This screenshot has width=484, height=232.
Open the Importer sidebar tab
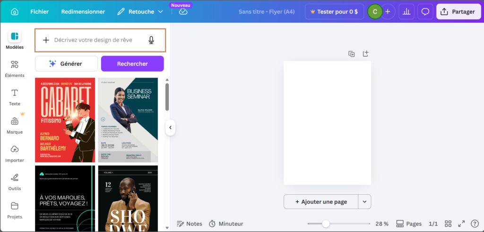pos(15,154)
